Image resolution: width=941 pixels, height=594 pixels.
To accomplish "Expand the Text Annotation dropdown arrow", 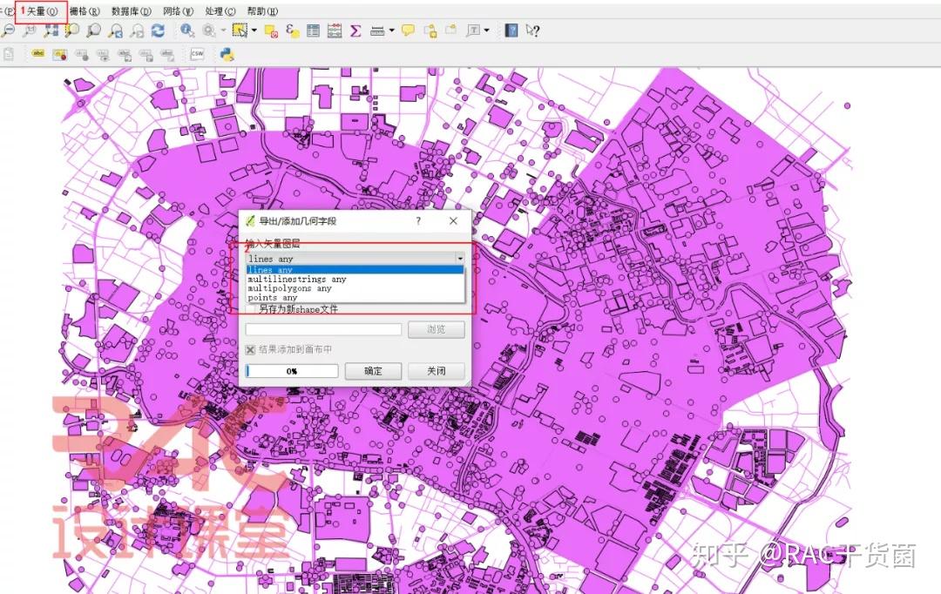I will 487,30.
